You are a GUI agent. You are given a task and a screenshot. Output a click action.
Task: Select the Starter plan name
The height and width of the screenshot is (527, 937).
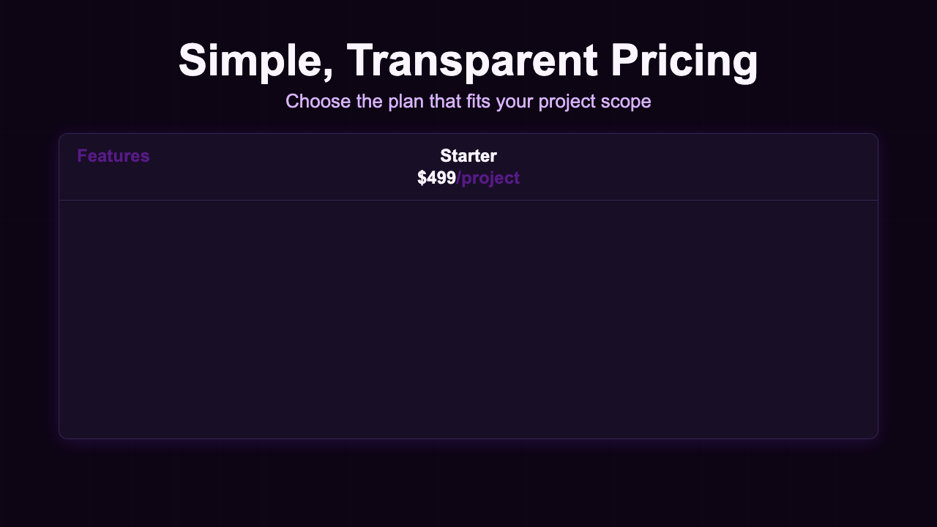[x=468, y=156]
